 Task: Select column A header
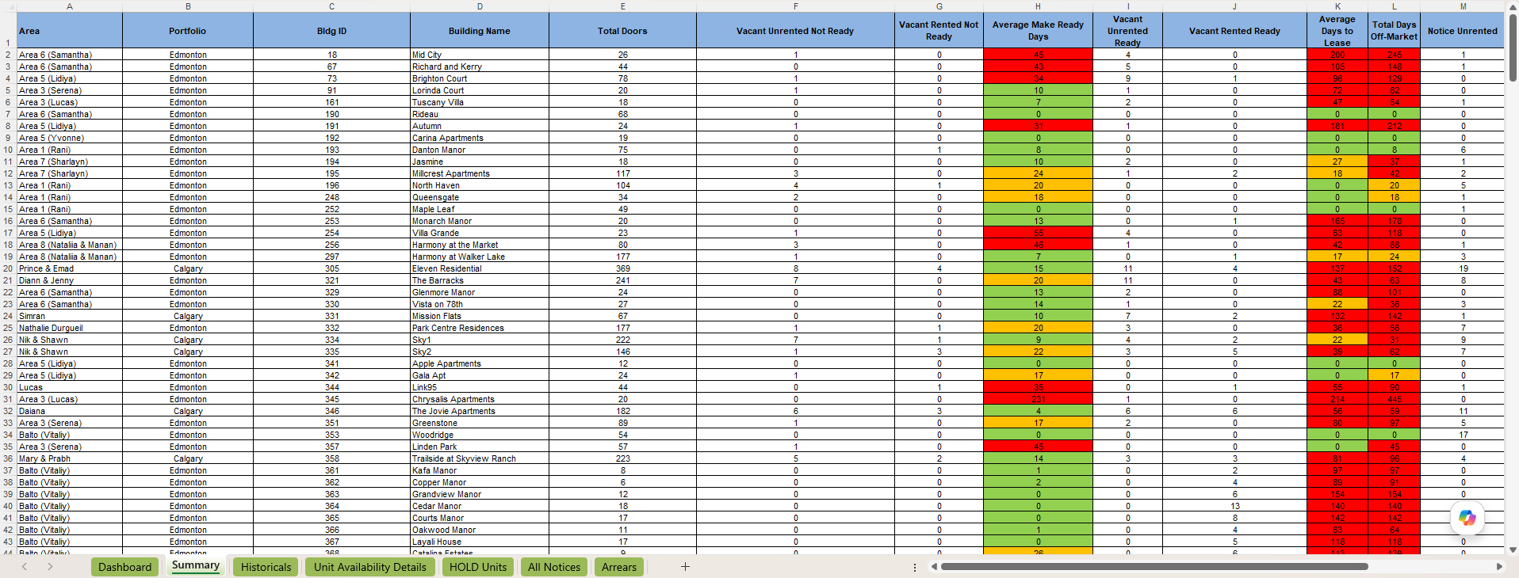[x=70, y=6]
